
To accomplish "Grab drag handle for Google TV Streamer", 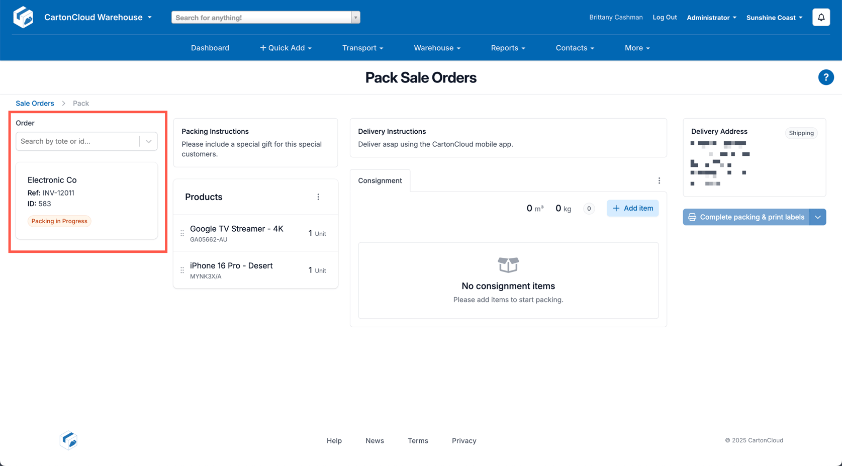I will tap(182, 233).
